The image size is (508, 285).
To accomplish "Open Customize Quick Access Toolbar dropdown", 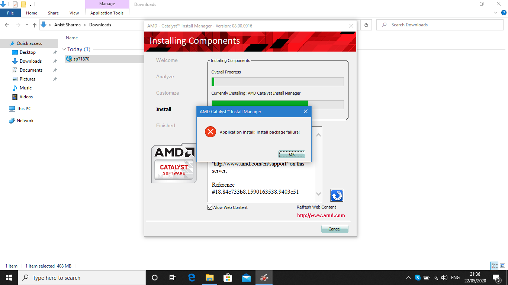I will (30, 4).
